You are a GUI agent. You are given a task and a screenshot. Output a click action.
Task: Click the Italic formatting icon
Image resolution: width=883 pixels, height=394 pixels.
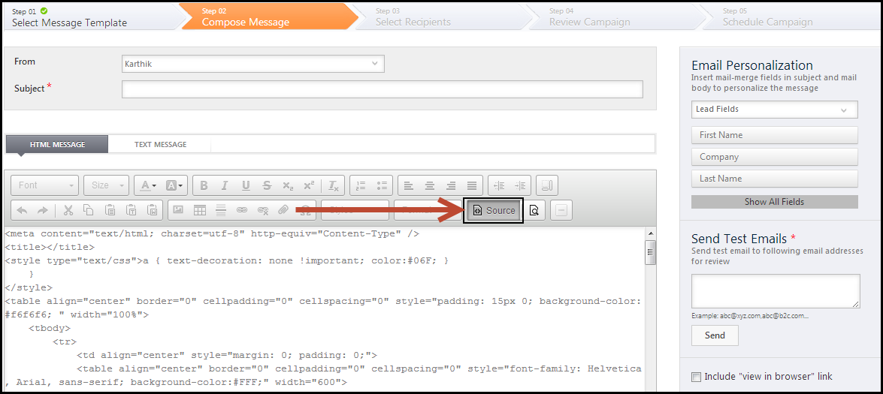click(x=225, y=185)
